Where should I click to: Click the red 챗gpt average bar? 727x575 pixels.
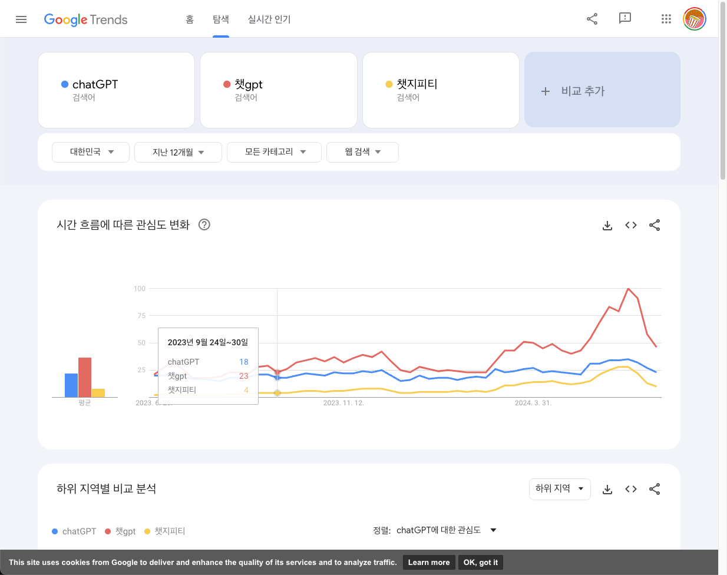[85, 377]
